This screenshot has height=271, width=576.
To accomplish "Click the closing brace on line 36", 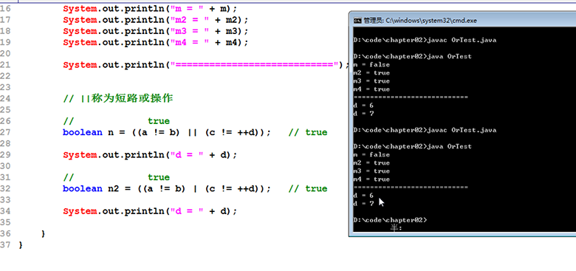I will (x=44, y=233).
